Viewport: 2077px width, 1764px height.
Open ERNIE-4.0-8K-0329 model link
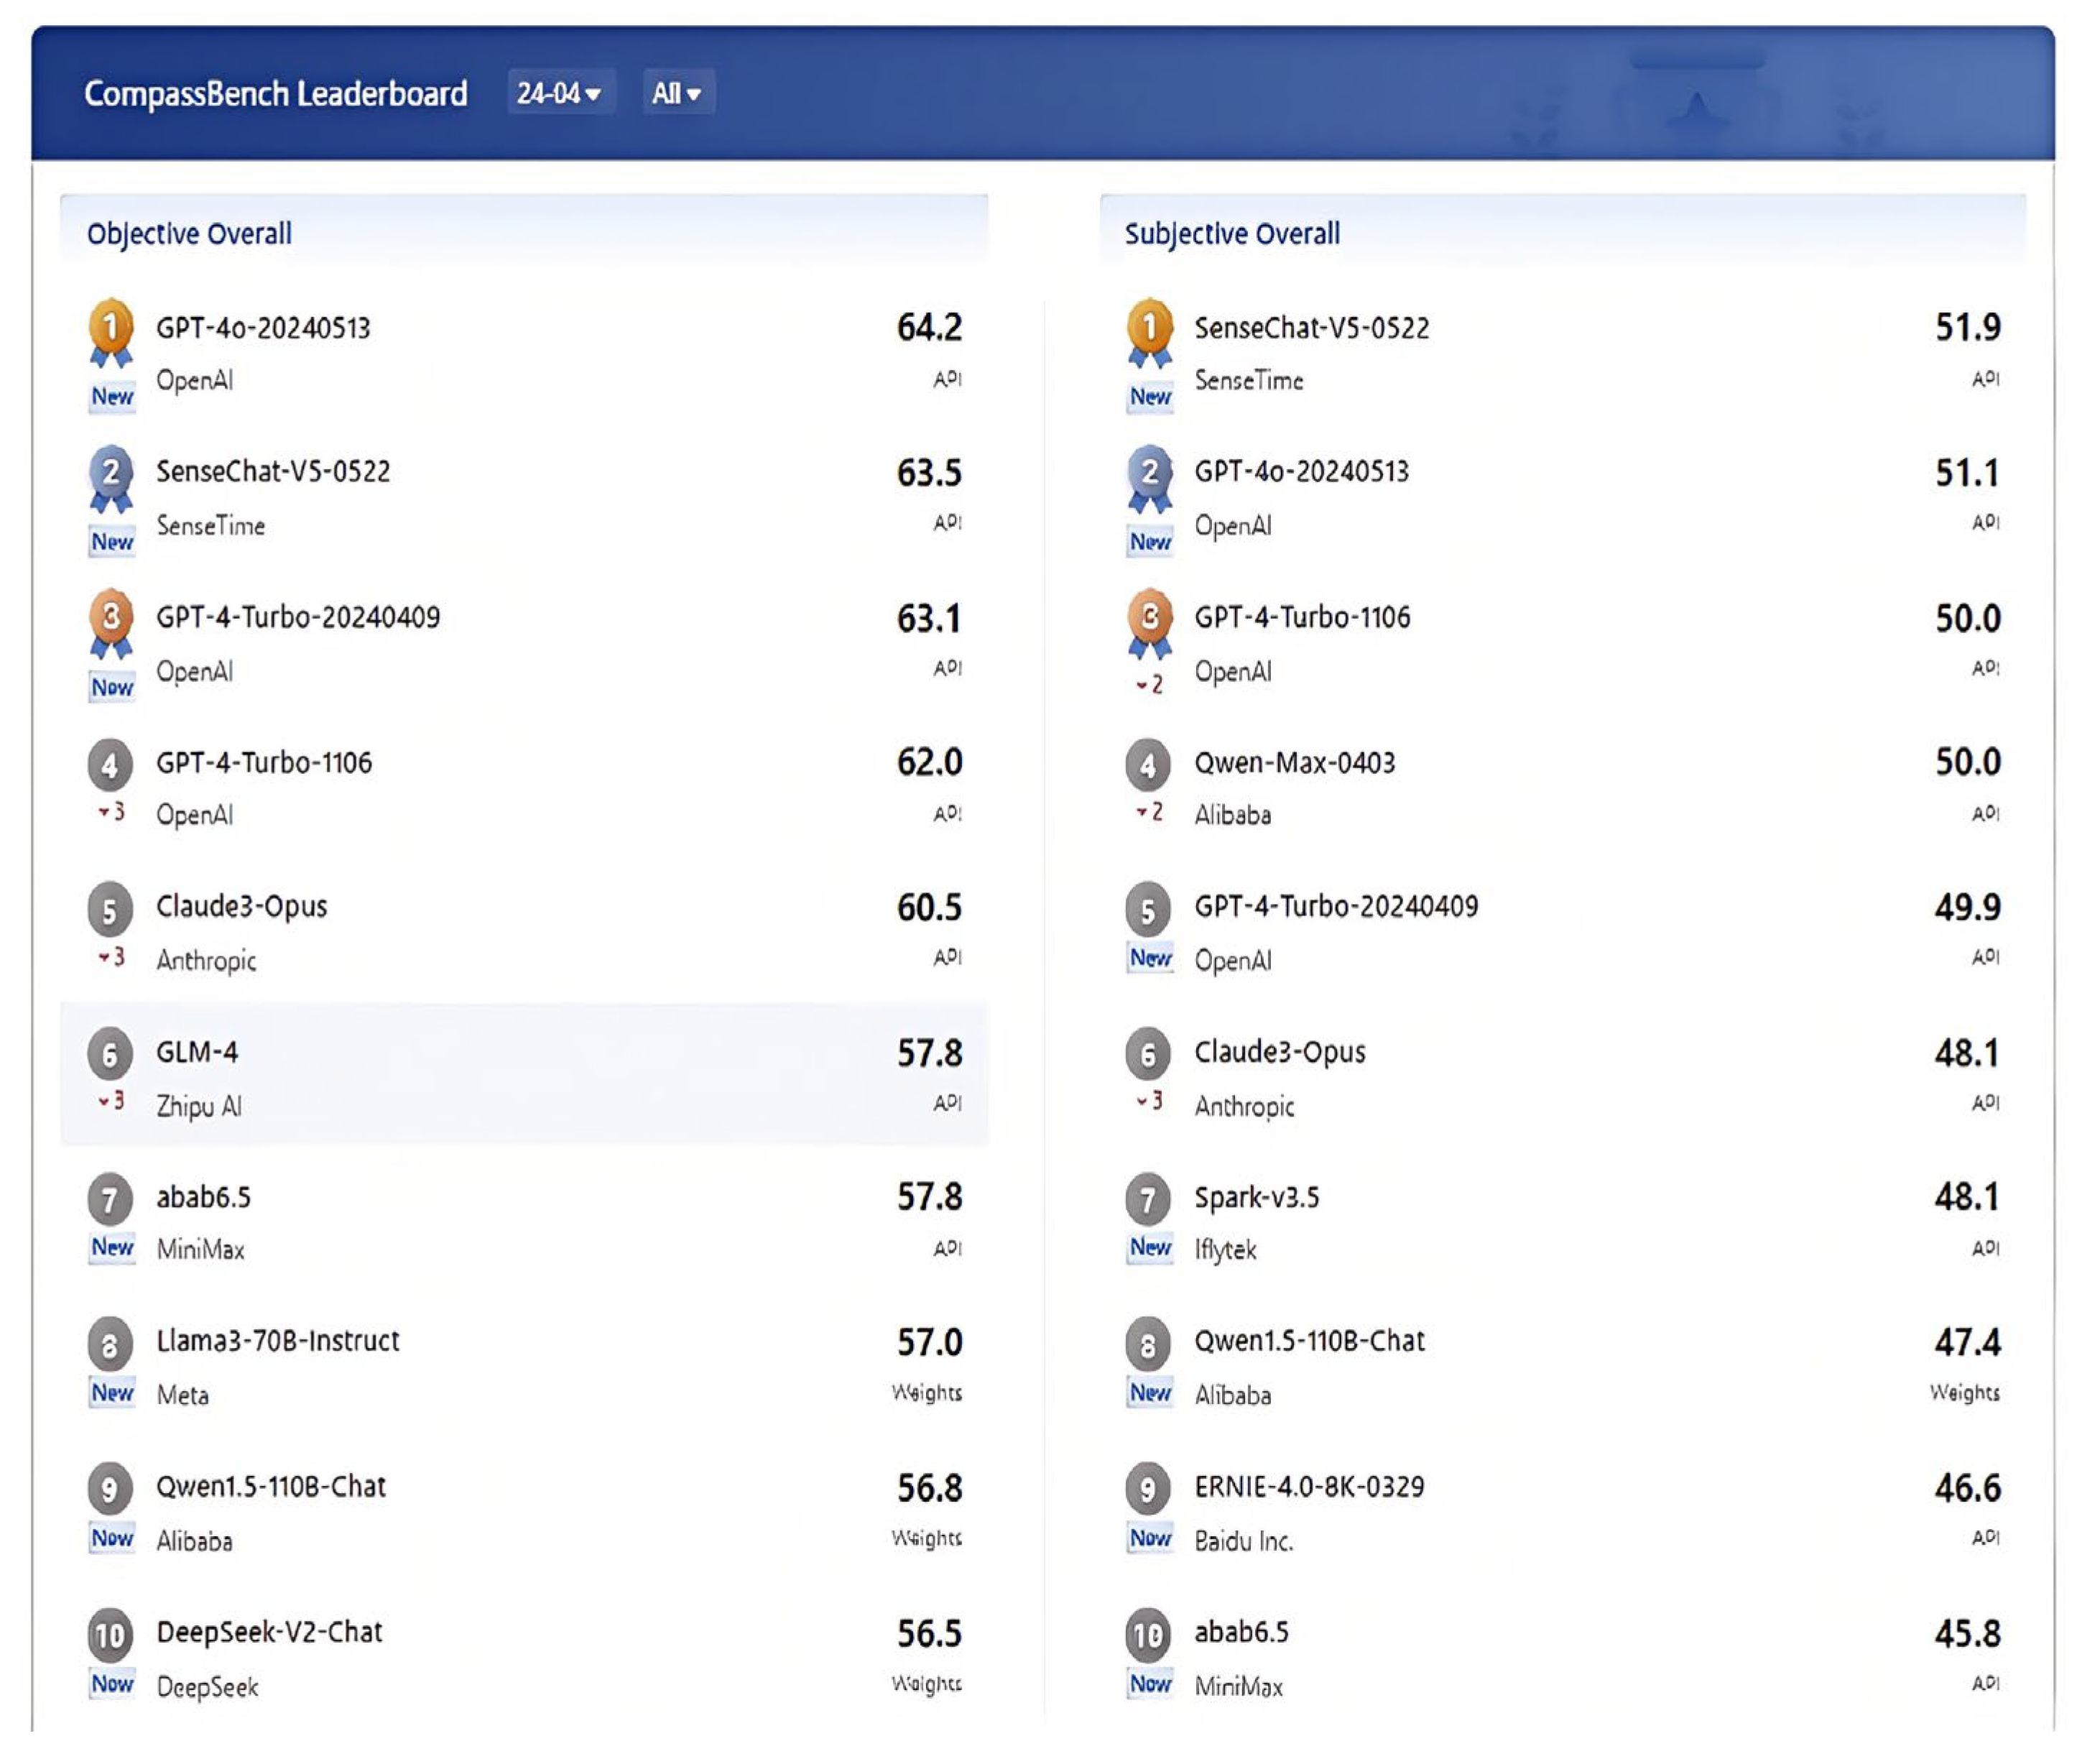tap(1308, 1487)
